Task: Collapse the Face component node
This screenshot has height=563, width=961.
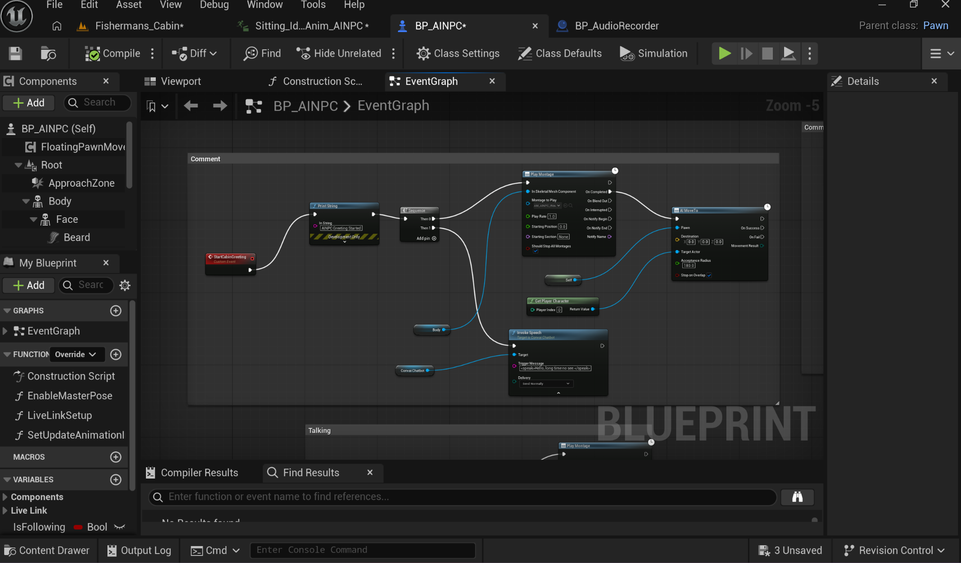Action: coord(33,220)
